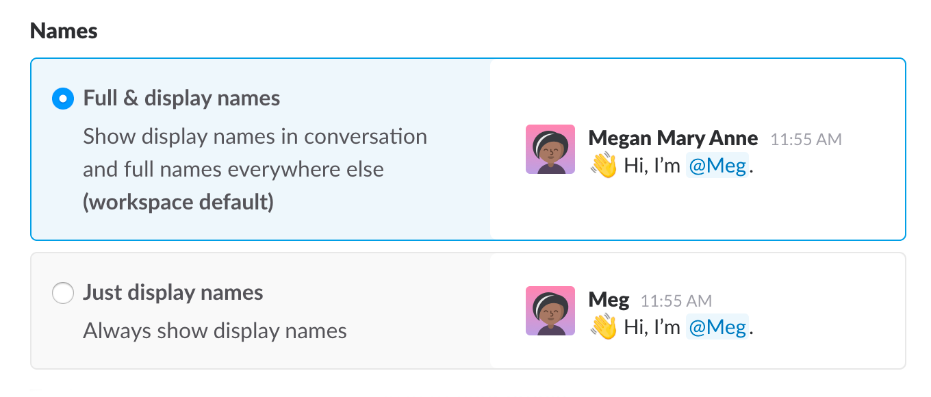Click the Just display names label
Screen dimensions: 931x397
coord(173,293)
